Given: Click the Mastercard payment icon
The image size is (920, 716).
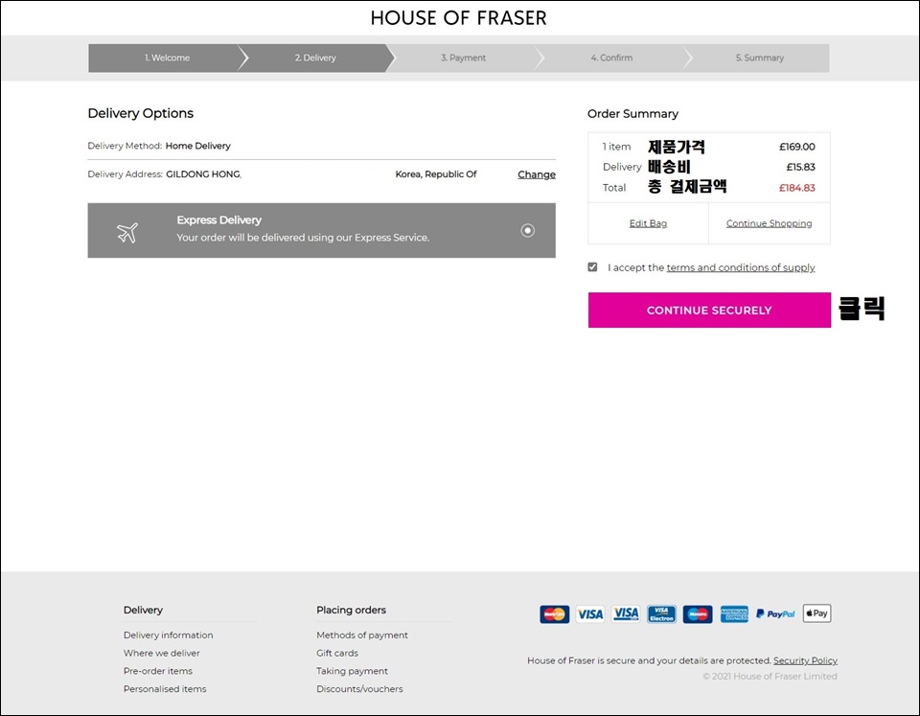Looking at the screenshot, I should (x=555, y=613).
